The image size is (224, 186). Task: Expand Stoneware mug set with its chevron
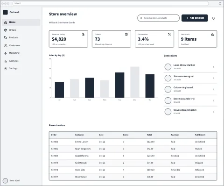coord(213,78)
